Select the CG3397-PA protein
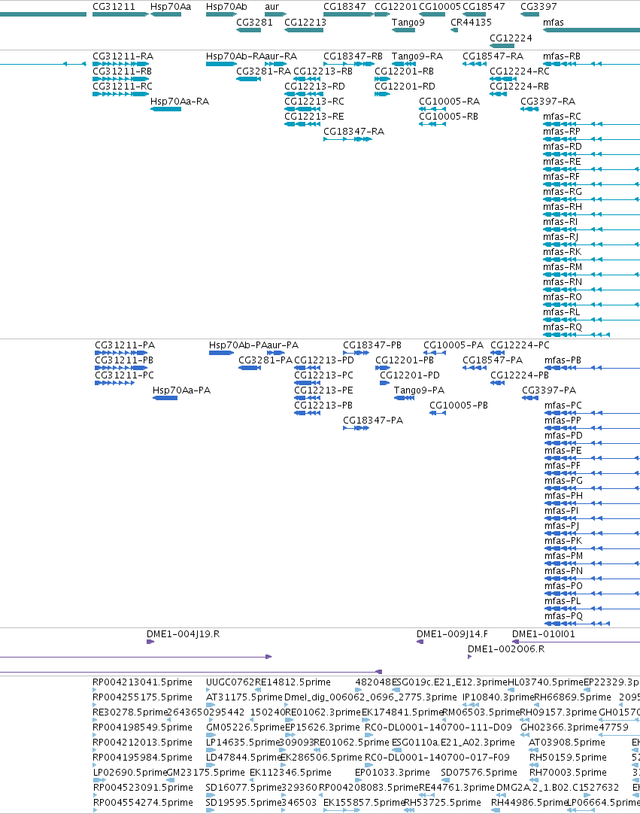The width and height of the screenshot is (640, 814). (530, 398)
